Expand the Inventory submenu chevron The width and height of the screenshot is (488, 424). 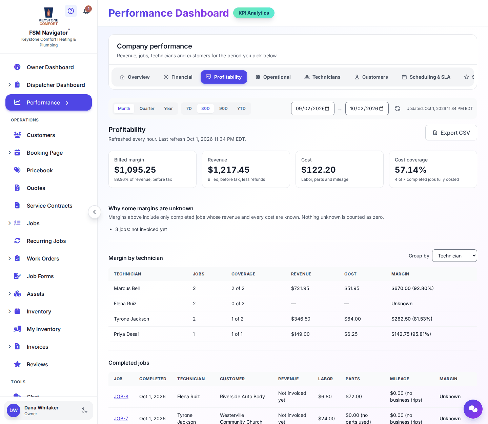[x=9, y=311]
